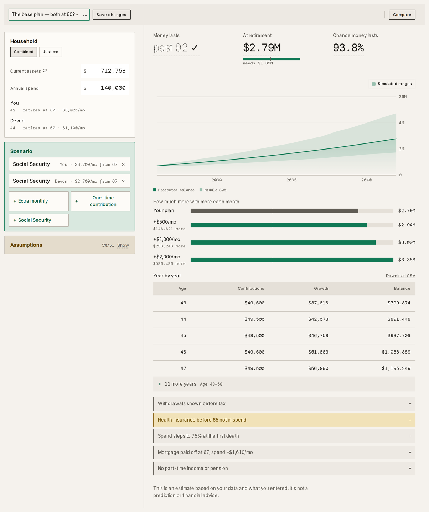Expand the 11 more years row
429x512 pixels.
click(x=284, y=384)
